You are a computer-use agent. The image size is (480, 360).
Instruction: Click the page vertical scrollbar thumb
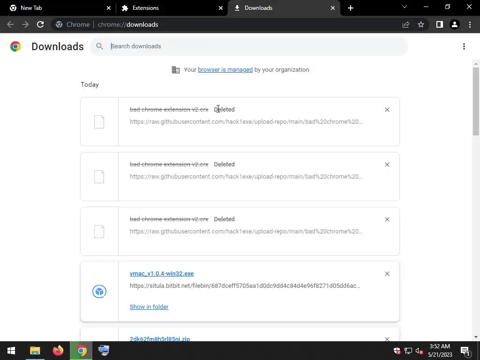476,101
